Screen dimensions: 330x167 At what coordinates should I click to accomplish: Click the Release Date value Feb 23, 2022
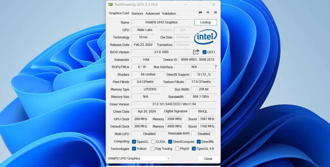(143, 44)
